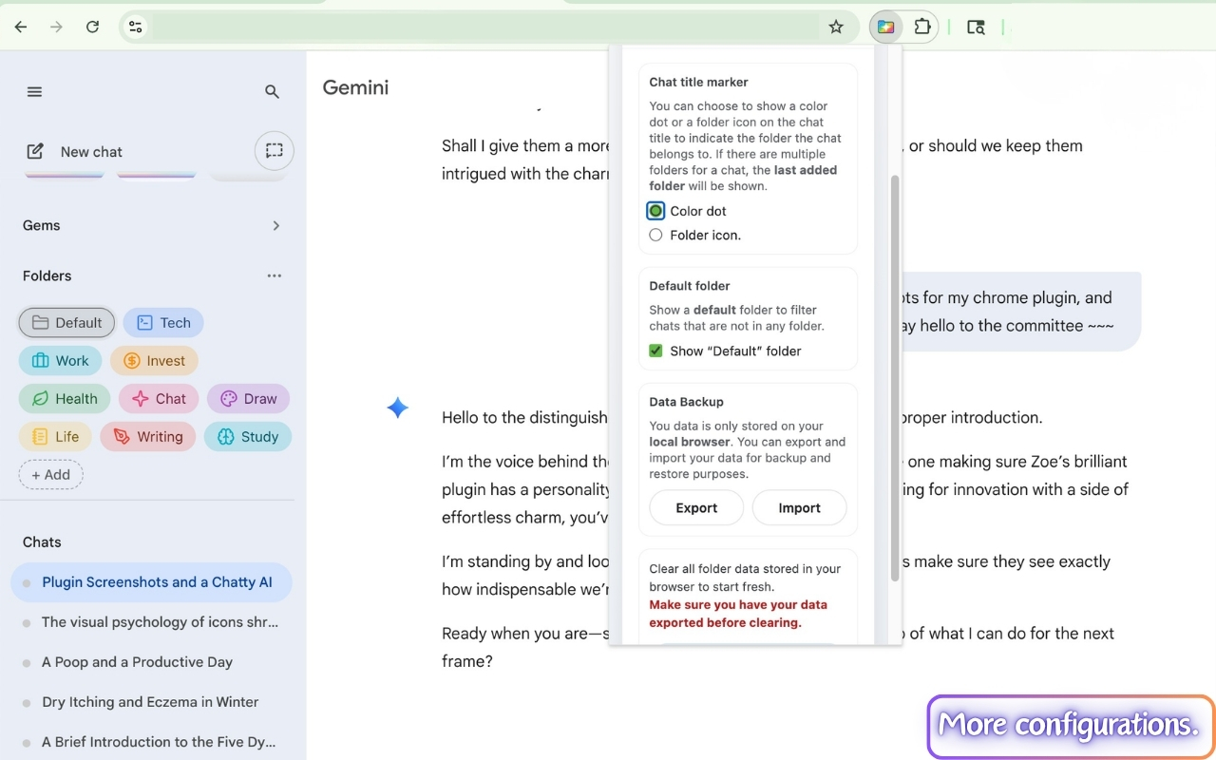This screenshot has height=760, width=1216.
Task: Select the Invest folder chip
Action: point(154,361)
